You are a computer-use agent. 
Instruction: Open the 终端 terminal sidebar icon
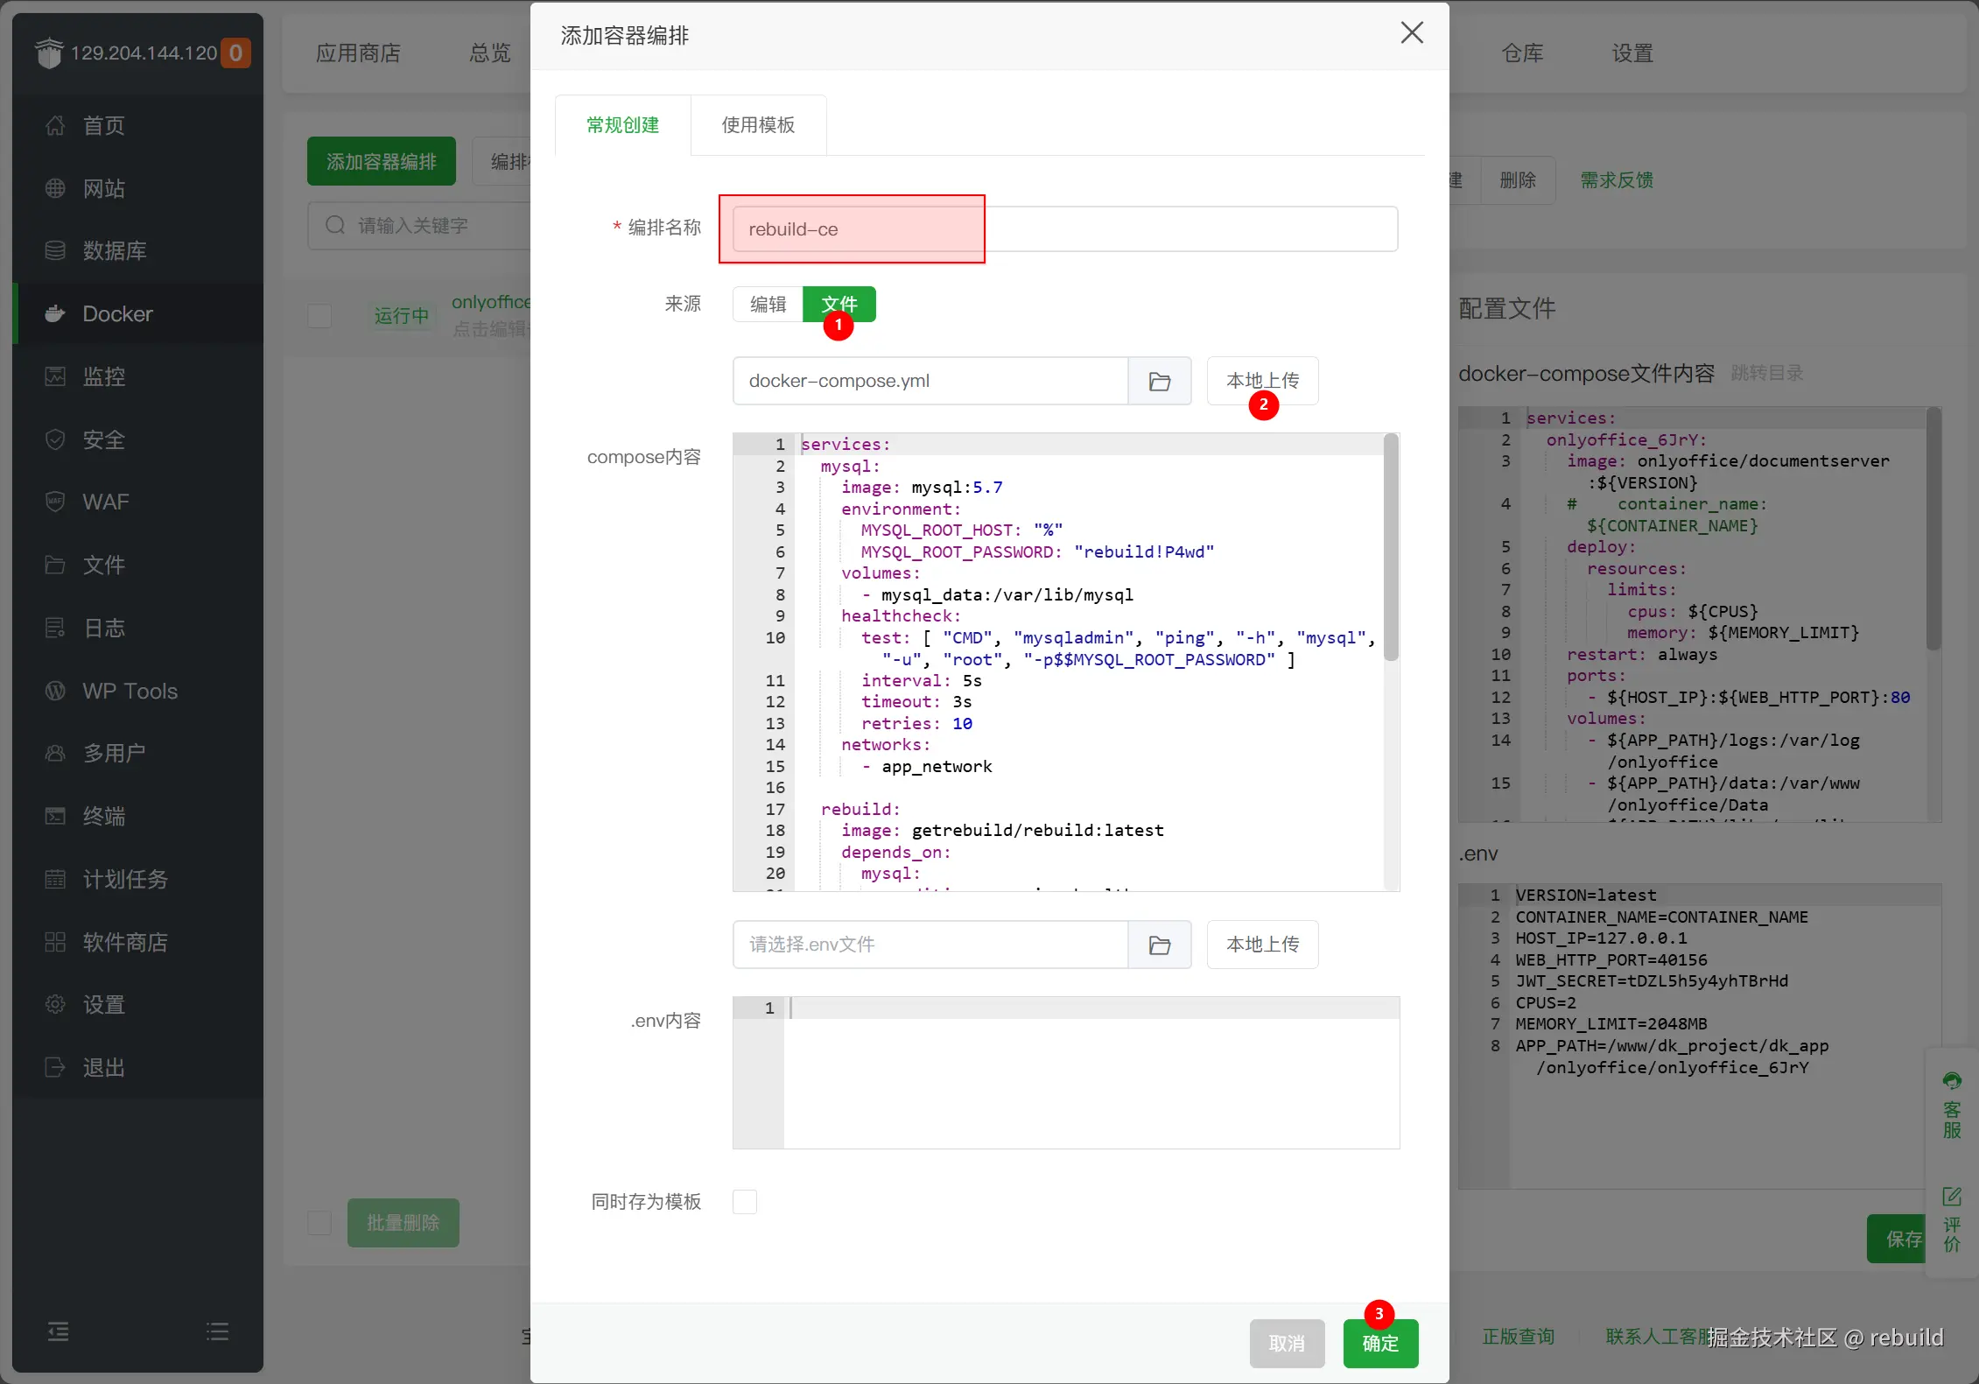pyautogui.click(x=55, y=816)
